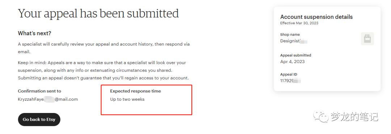Viewport: 391px width, 134px height.
Task: Click the 'Expected response time' label
Action: tap(135, 91)
